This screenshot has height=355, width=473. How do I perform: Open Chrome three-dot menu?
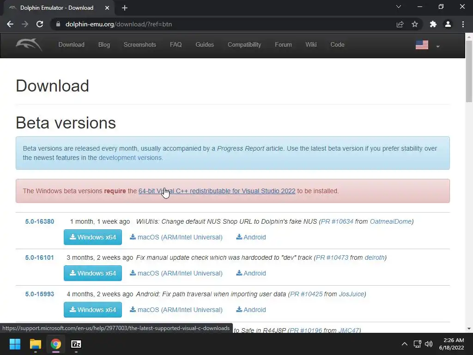click(x=463, y=24)
